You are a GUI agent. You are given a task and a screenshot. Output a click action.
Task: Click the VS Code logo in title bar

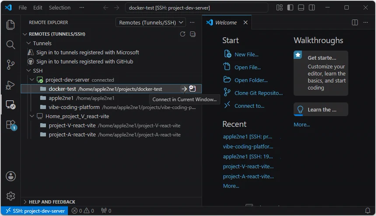pyautogui.click(x=8, y=8)
